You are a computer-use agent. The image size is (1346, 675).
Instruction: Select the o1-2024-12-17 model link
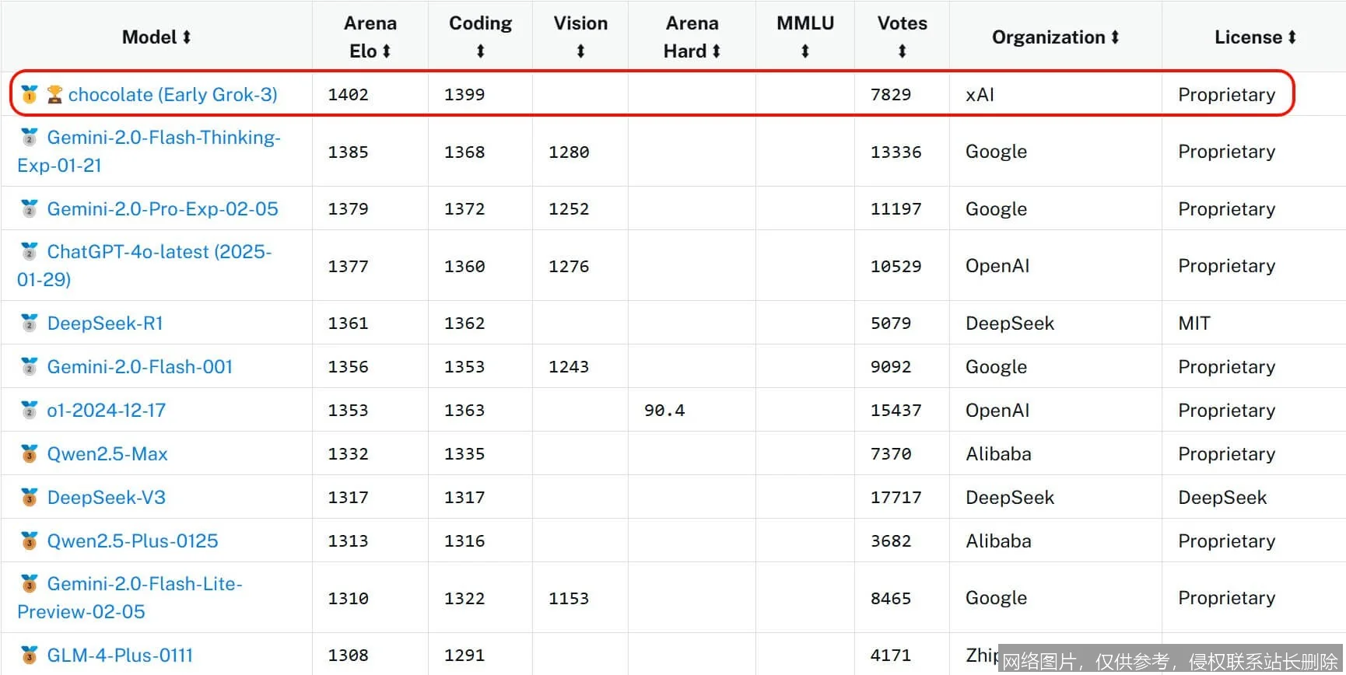click(x=107, y=411)
